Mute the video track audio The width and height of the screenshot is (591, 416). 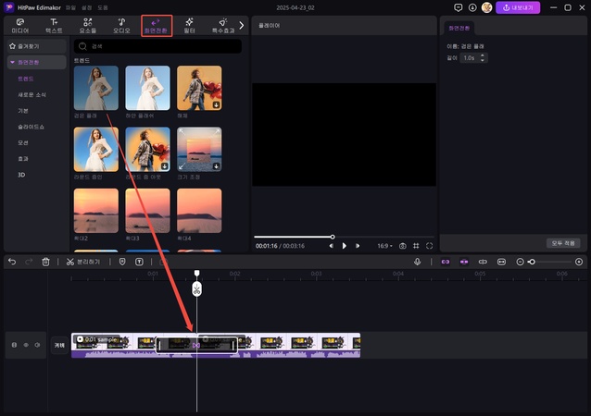click(37, 345)
